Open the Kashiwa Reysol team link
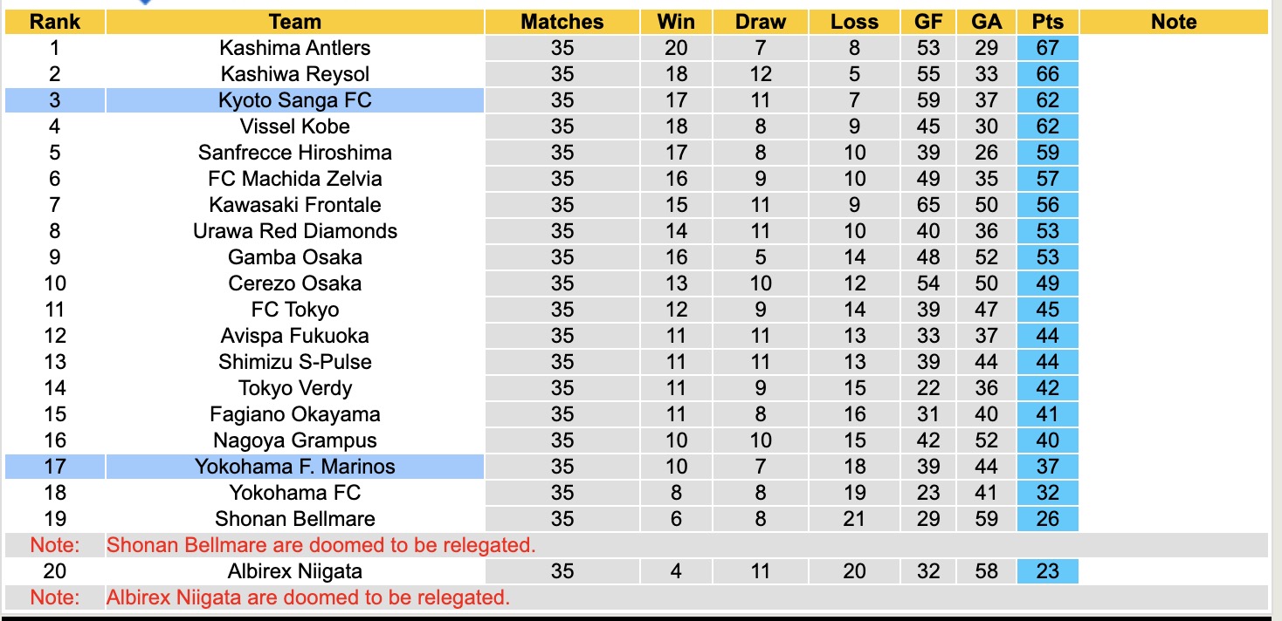This screenshot has height=621, width=1282. (295, 74)
